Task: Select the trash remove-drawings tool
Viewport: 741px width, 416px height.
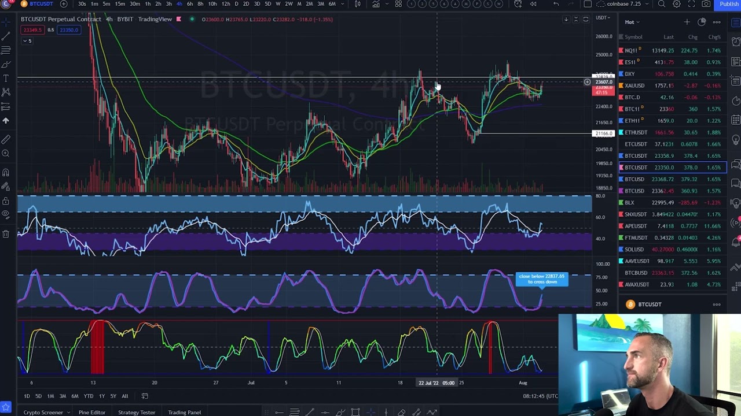Action: tap(6, 233)
